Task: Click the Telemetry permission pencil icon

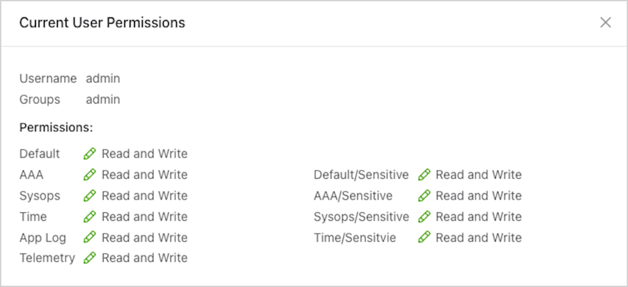Action: pos(90,258)
